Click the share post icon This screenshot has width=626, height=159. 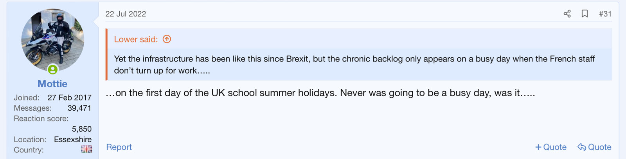coord(567,14)
